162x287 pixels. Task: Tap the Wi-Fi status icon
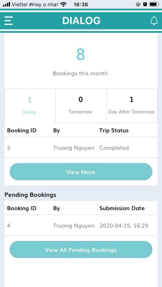[x=63, y=5]
